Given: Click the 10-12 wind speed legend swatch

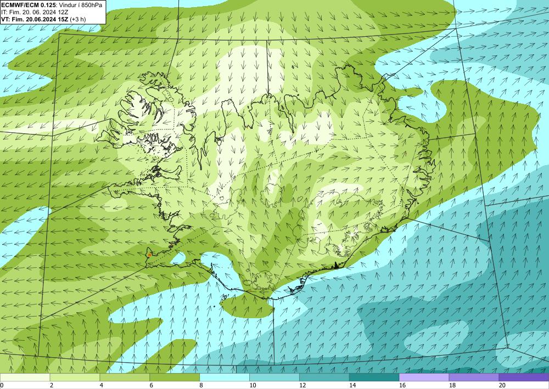Looking at the screenshot, I should (x=274, y=377).
